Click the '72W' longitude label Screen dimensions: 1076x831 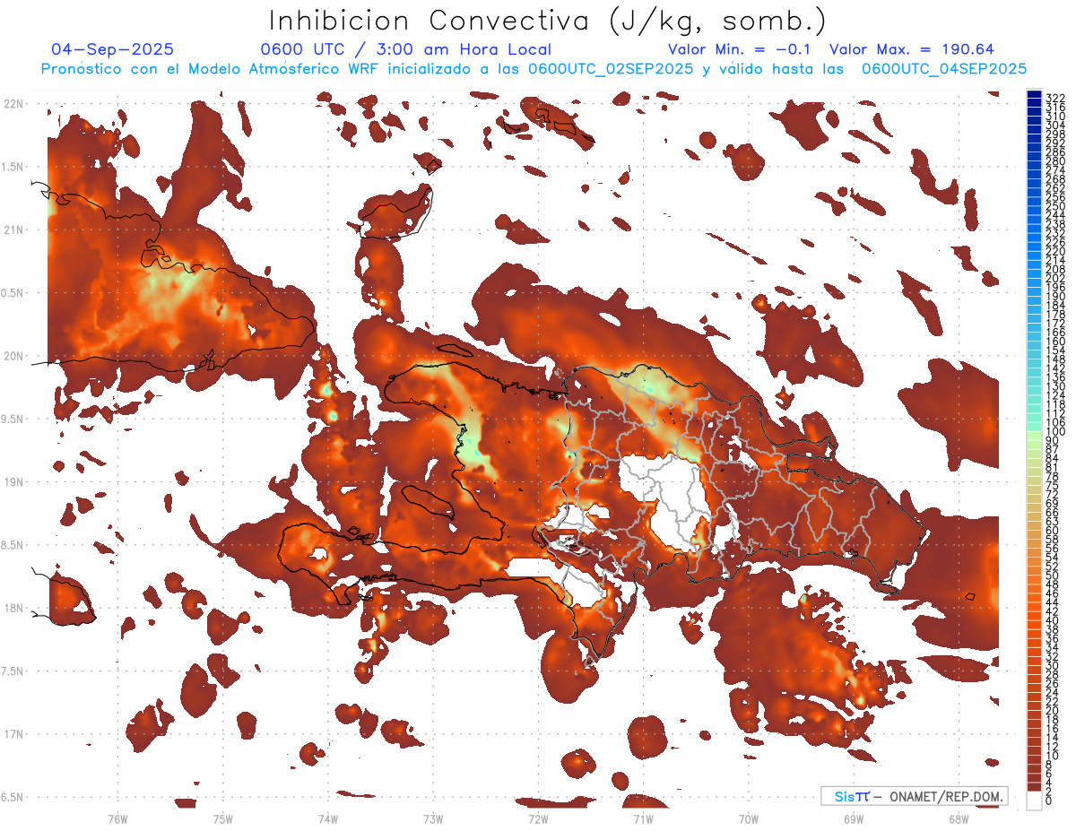538,819
